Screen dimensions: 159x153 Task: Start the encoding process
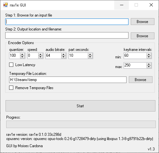(80, 106)
